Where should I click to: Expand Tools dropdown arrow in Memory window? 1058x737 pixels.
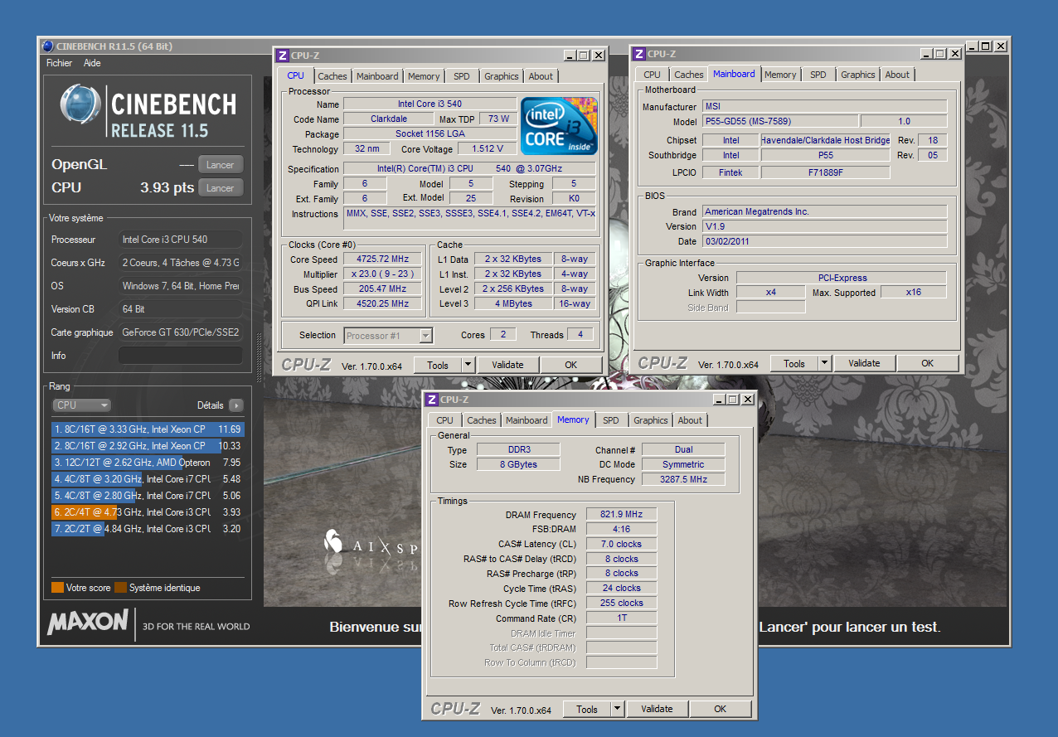[x=617, y=709]
